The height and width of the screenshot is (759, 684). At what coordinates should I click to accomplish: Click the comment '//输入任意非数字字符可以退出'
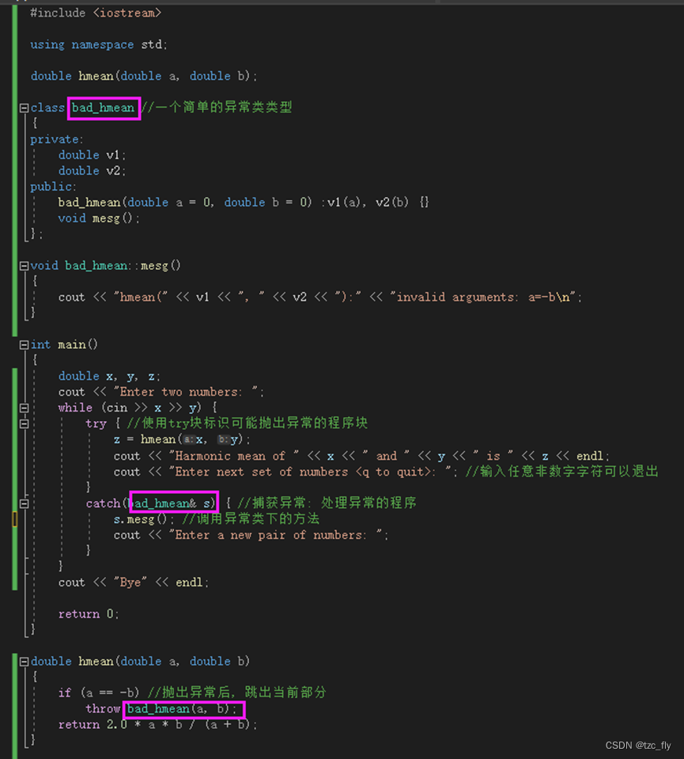click(562, 472)
